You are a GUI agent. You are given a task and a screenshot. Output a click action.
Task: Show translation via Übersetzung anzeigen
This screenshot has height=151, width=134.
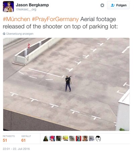click(20, 34)
